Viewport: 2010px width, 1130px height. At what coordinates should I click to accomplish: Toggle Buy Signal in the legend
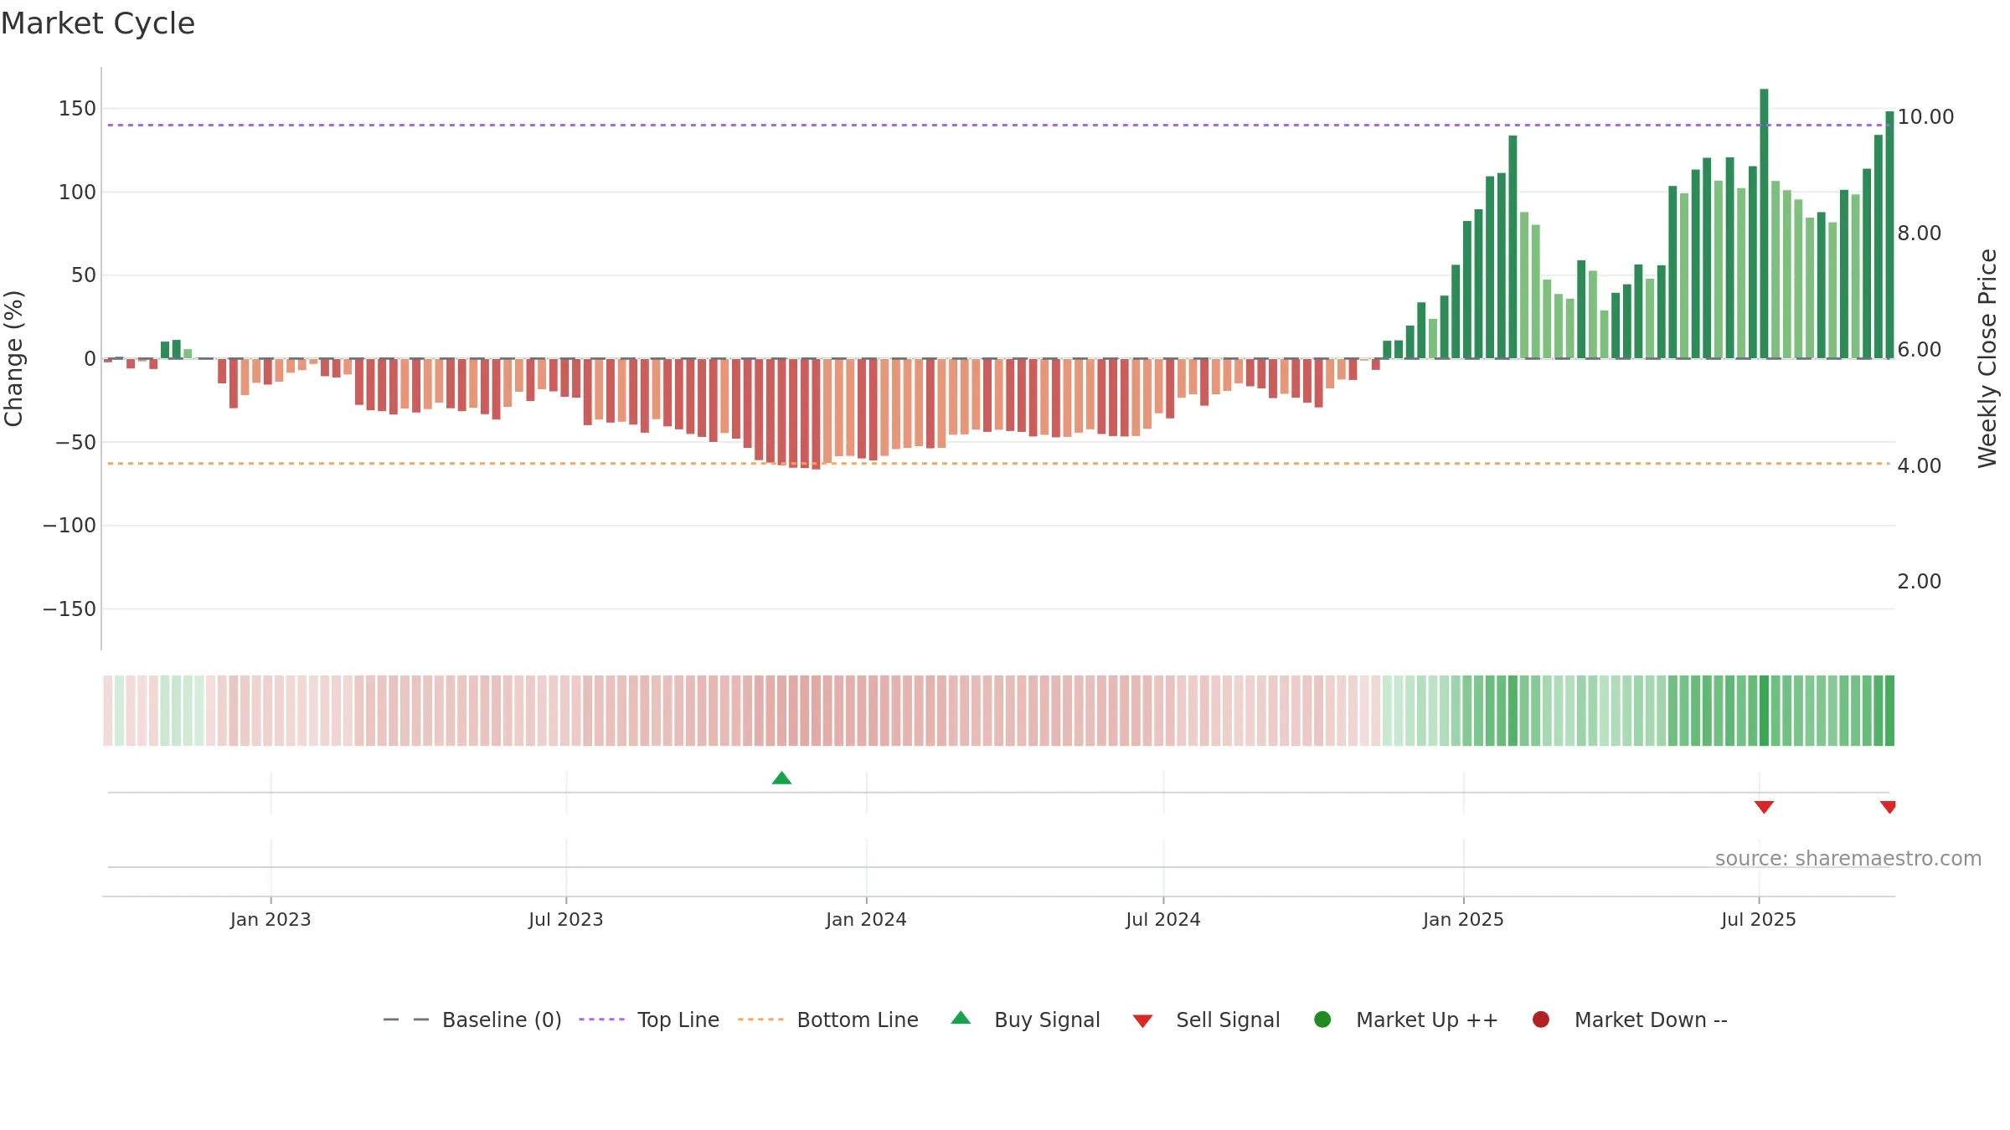click(x=1026, y=1020)
